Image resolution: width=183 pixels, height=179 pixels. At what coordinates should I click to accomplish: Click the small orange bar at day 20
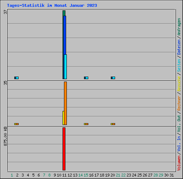pos(114,124)
